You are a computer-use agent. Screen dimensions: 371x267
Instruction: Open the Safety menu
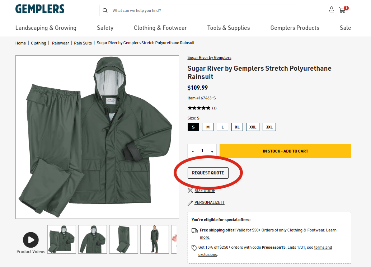[105, 28]
